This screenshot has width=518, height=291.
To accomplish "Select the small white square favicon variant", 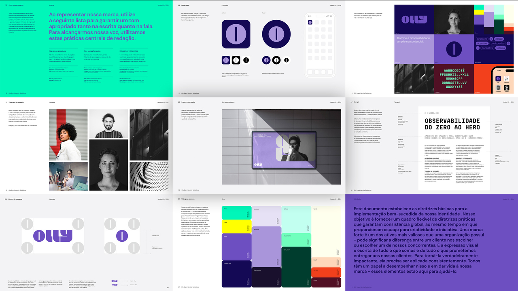I will click(245, 60).
